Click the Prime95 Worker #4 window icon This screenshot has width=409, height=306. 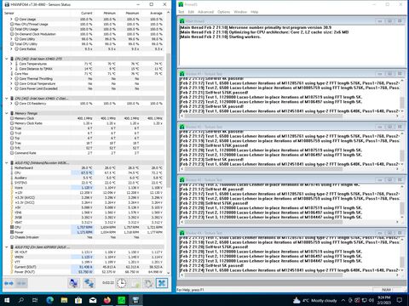[182, 233]
